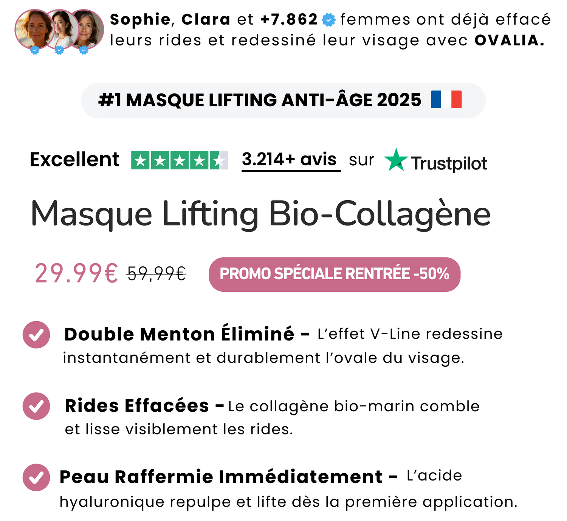Click the 29.99€ sale price
The image size is (567, 521).
tap(76, 274)
